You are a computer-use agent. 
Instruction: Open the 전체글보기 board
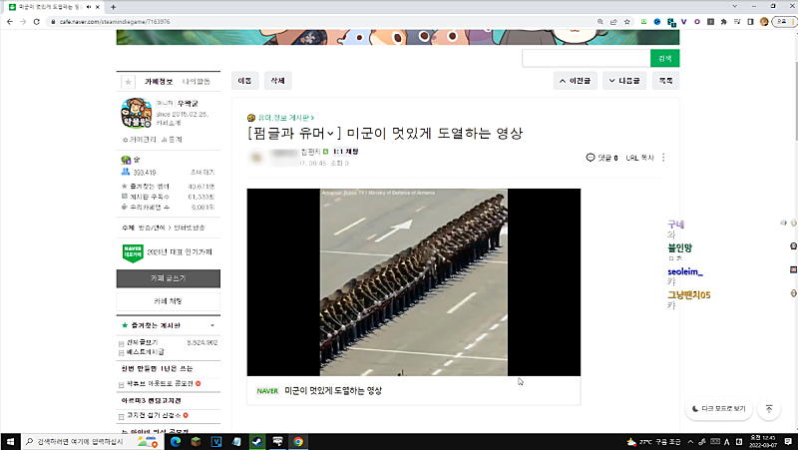point(142,342)
